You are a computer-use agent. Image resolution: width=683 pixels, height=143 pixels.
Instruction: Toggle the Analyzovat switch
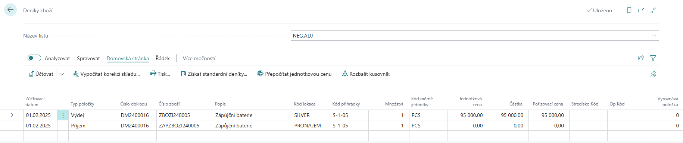click(34, 58)
